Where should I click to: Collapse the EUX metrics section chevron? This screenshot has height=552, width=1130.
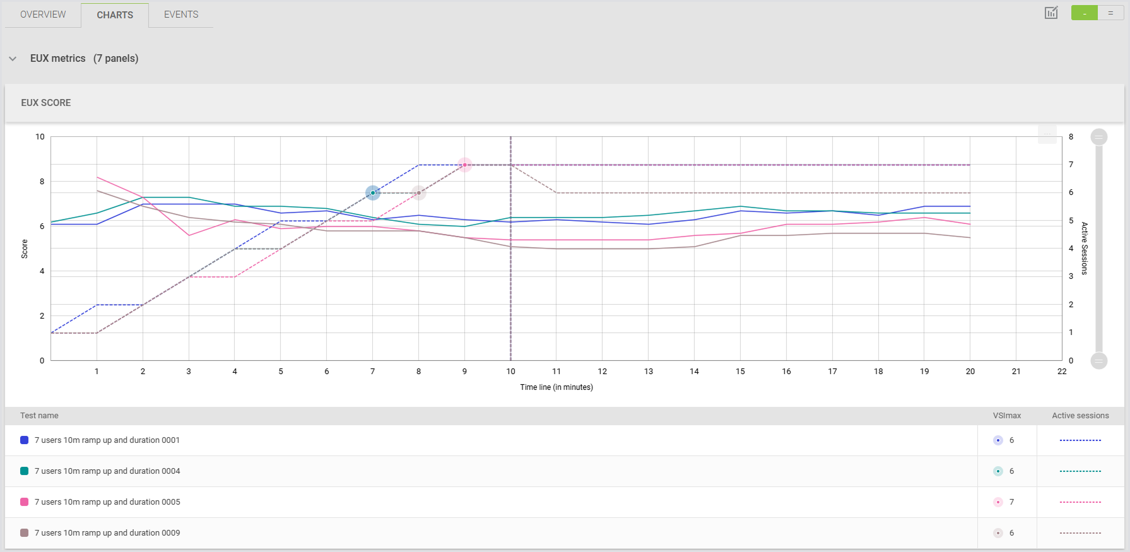[x=13, y=59]
